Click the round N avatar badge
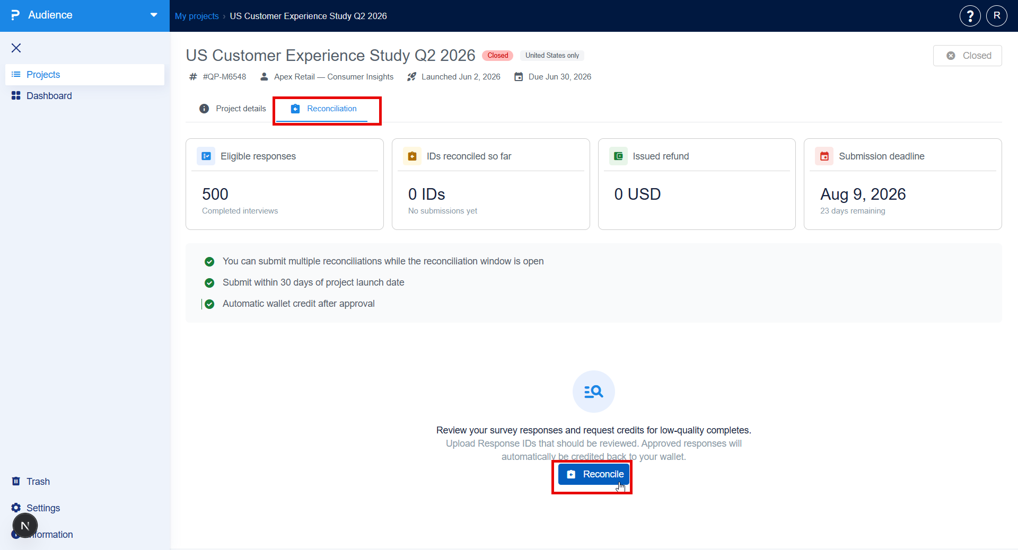Image resolution: width=1018 pixels, height=550 pixels. click(25, 526)
